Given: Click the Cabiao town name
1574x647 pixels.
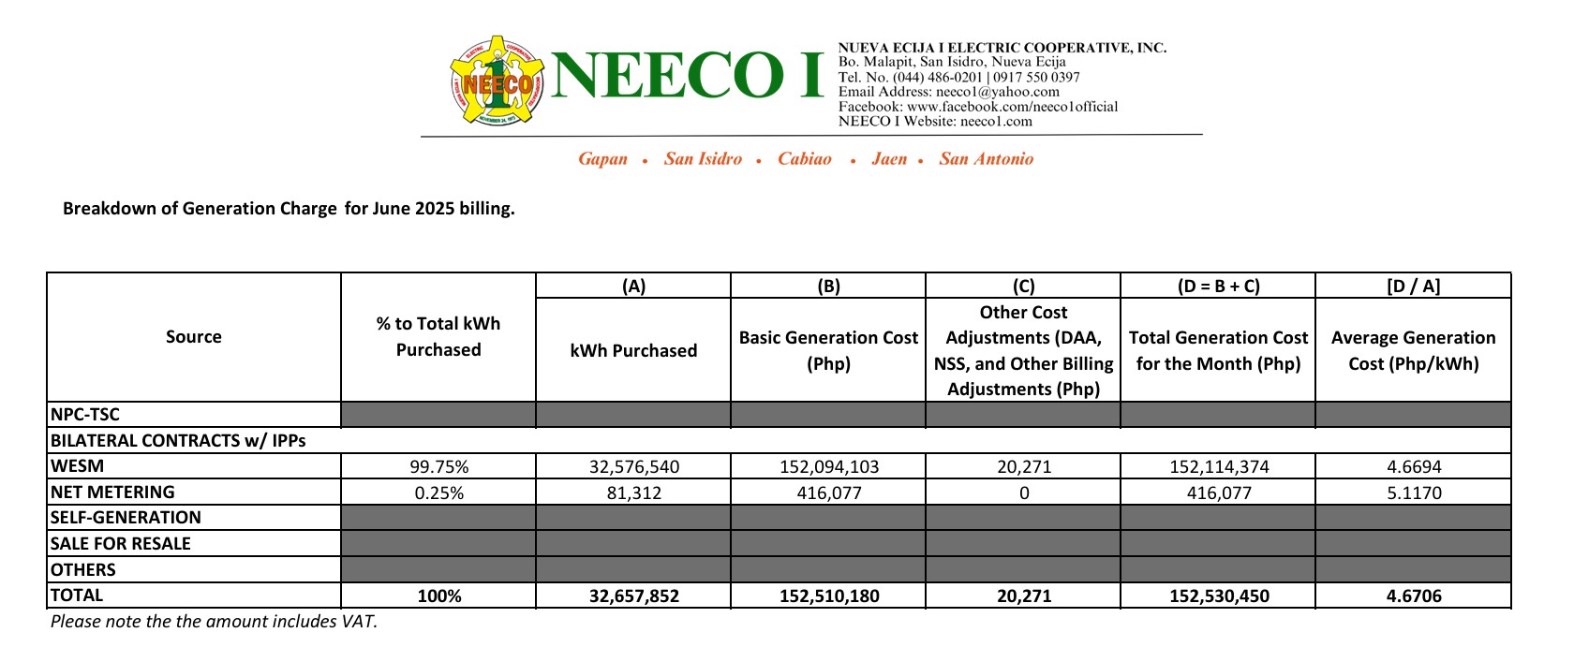Looking at the screenshot, I should [804, 159].
